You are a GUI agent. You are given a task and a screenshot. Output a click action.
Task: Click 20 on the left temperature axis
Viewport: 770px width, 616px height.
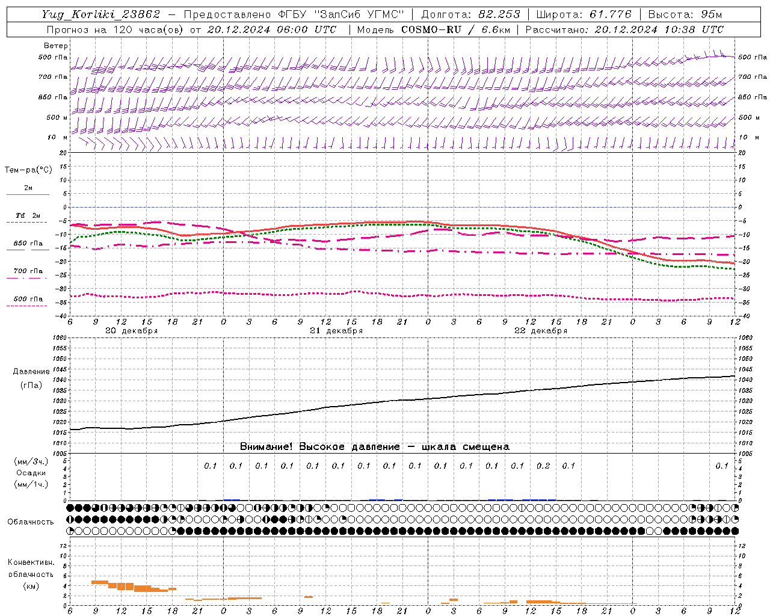click(64, 153)
